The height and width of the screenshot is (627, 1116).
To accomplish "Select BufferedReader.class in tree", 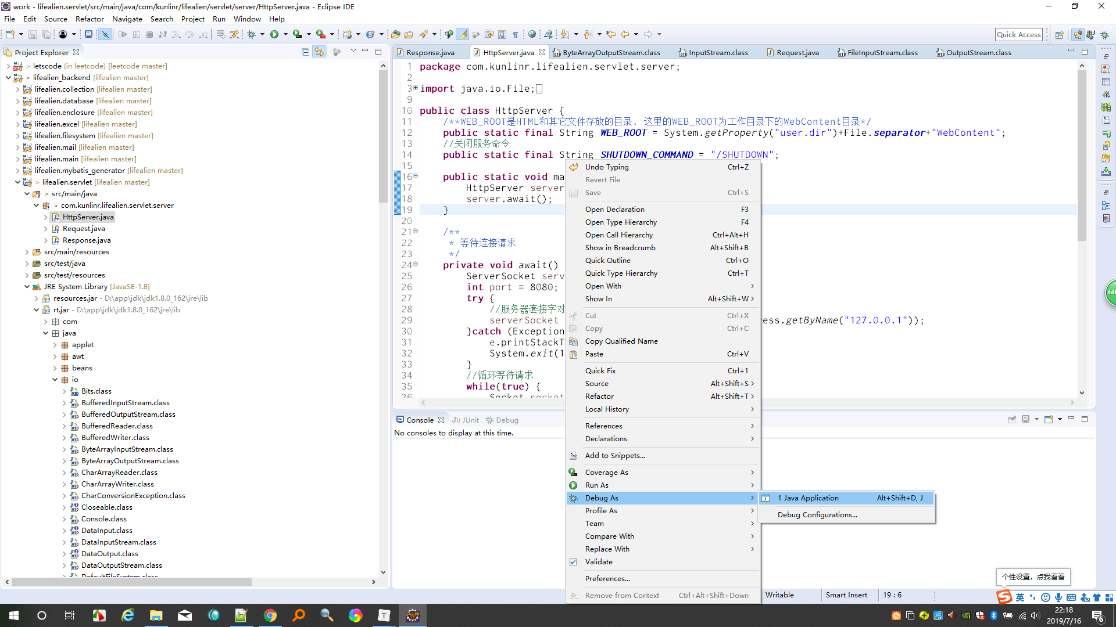I will [117, 426].
